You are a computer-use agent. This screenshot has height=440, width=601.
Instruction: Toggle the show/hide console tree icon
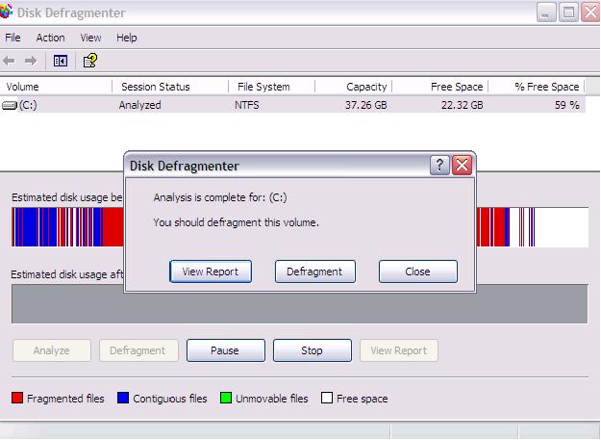click(x=60, y=61)
